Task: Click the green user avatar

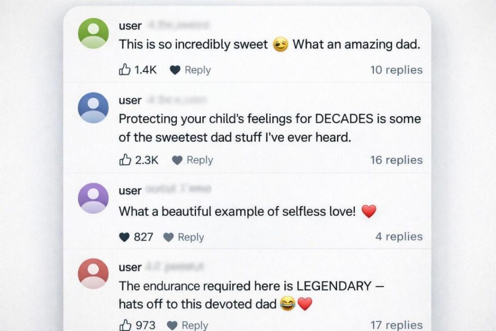Action: [93, 33]
